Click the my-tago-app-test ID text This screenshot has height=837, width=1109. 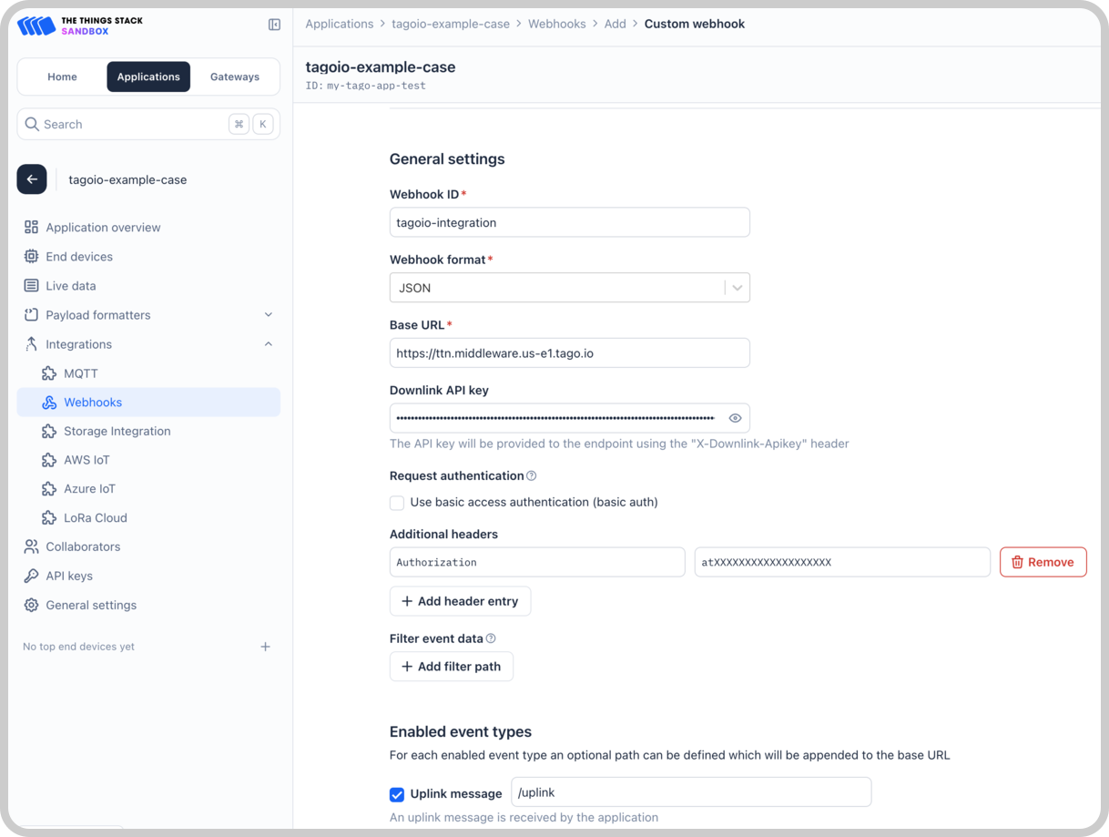click(x=376, y=86)
